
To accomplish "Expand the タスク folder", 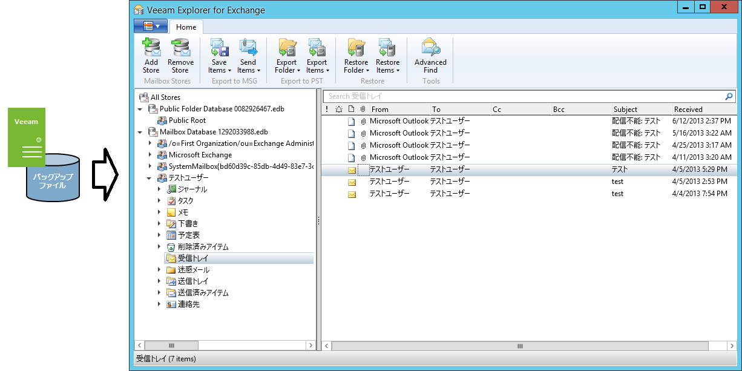I will click(x=159, y=201).
